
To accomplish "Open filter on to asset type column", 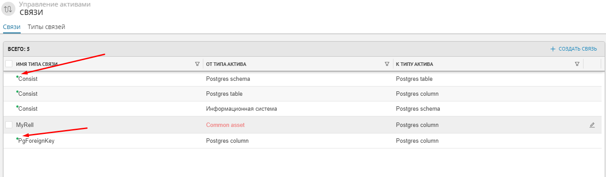I will [x=577, y=64].
